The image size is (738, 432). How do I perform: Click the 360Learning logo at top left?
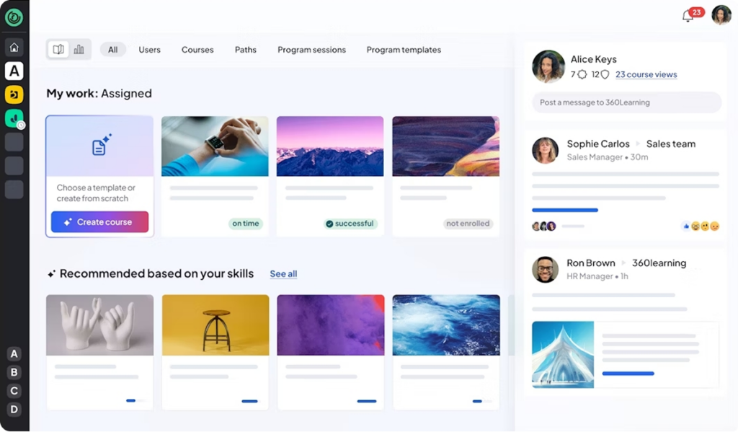14,18
